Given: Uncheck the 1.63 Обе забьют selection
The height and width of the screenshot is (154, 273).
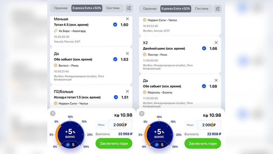Looking at the screenshot, I should coord(115,59).
